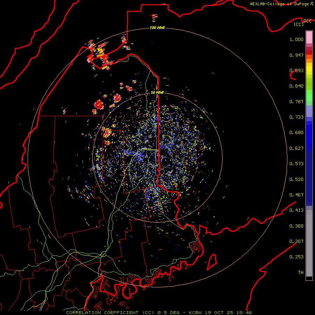The width and height of the screenshot is (315, 315).
Task: Click the [CC] unit label above the color bar
Action: coord(299,24)
